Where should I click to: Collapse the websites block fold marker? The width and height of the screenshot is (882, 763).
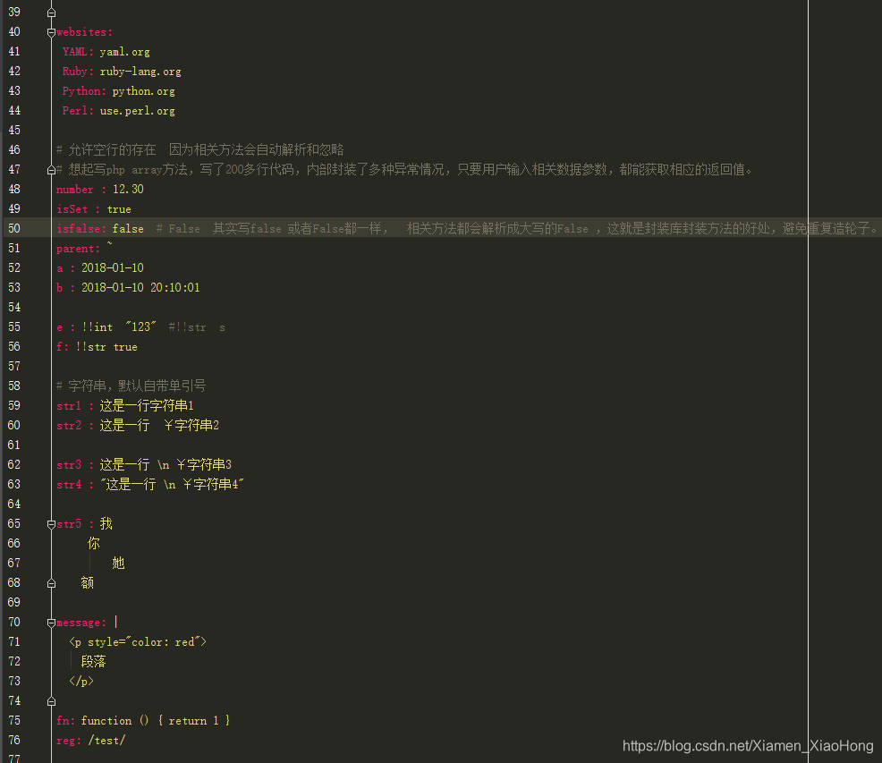[51, 32]
